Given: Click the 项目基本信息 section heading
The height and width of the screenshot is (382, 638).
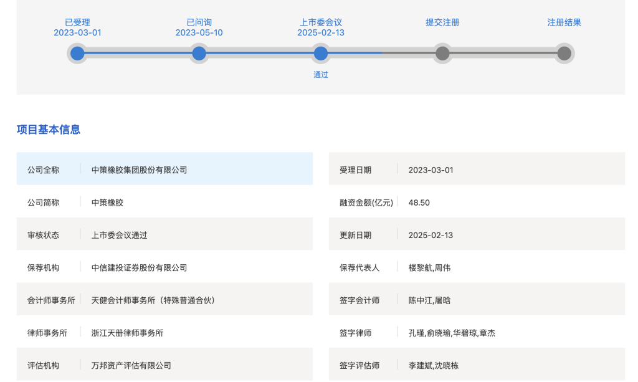Looking at the screenshot, I should [x=49, y=130].
